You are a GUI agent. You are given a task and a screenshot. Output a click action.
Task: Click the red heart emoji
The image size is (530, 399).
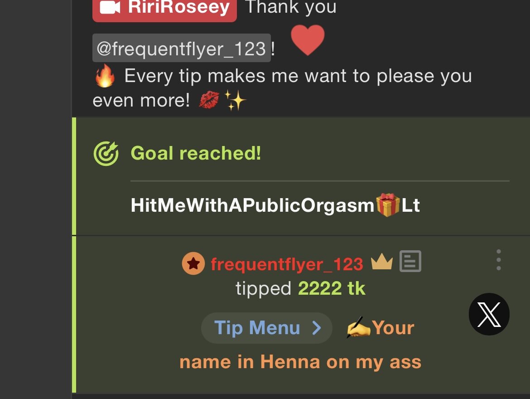(308, 40)
